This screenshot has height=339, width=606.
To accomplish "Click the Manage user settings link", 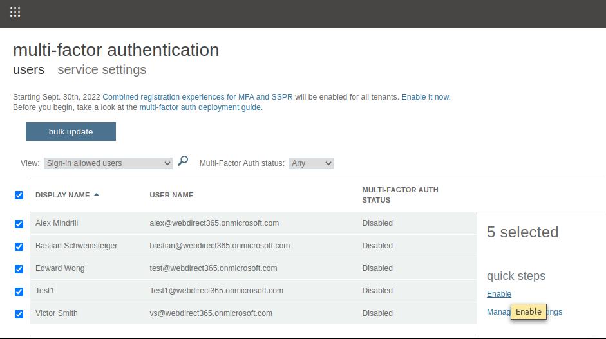I will [498, 312].
